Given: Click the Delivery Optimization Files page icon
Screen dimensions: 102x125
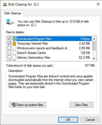Looking at the screenshot, I should click(14, 58).
